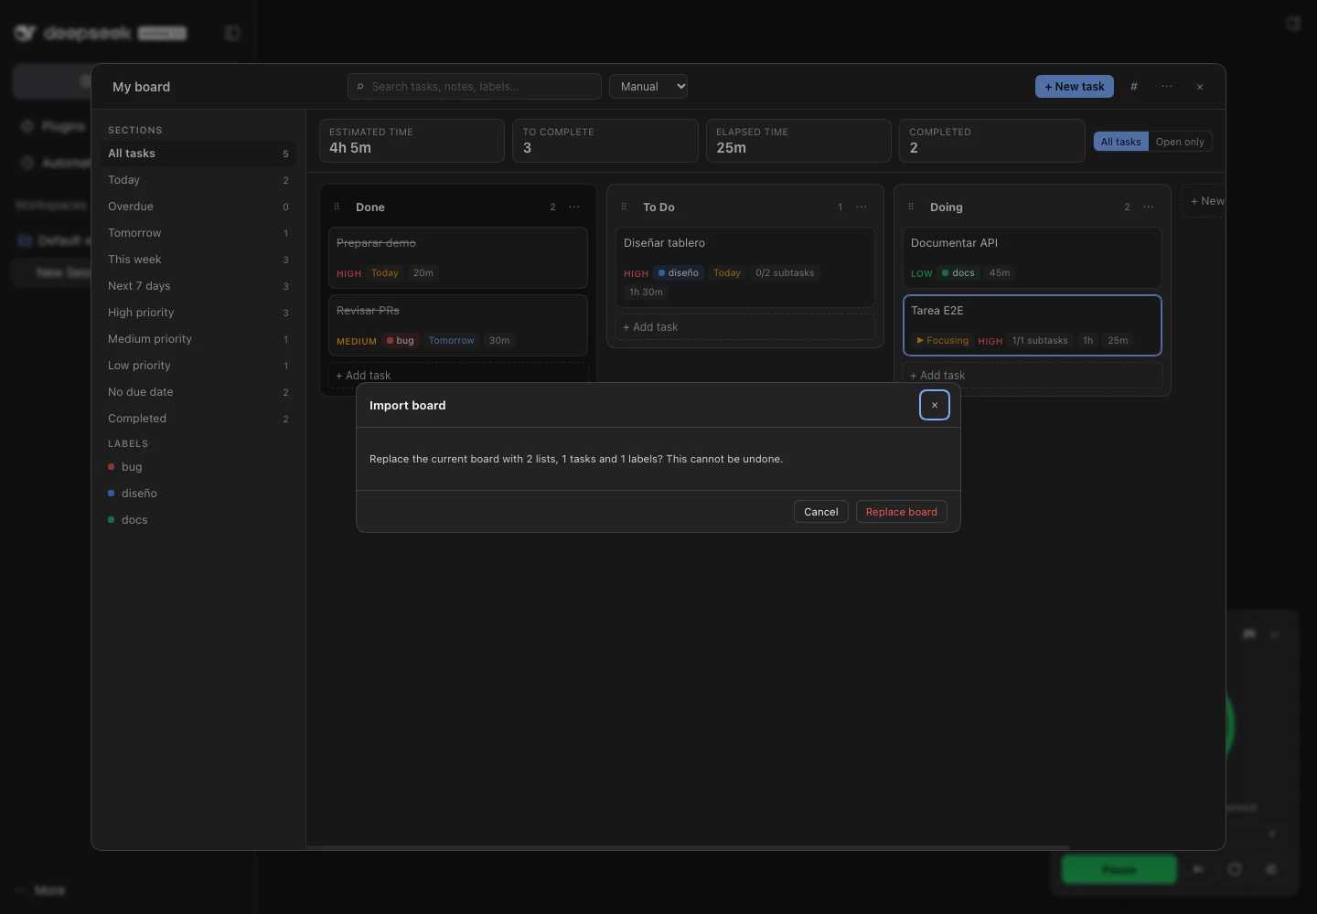Click the horizontal scrollbar under the board
The height and width of the screenshot is (914, 1317).
[x=688, y=847]
